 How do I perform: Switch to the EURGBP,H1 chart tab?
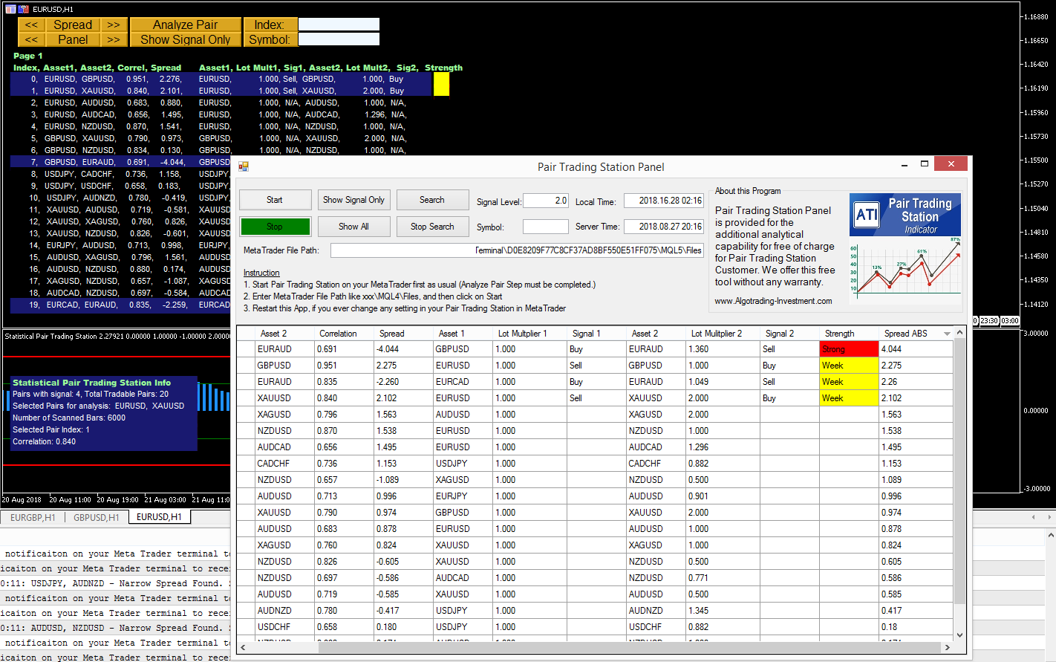(x=33, y=517)
